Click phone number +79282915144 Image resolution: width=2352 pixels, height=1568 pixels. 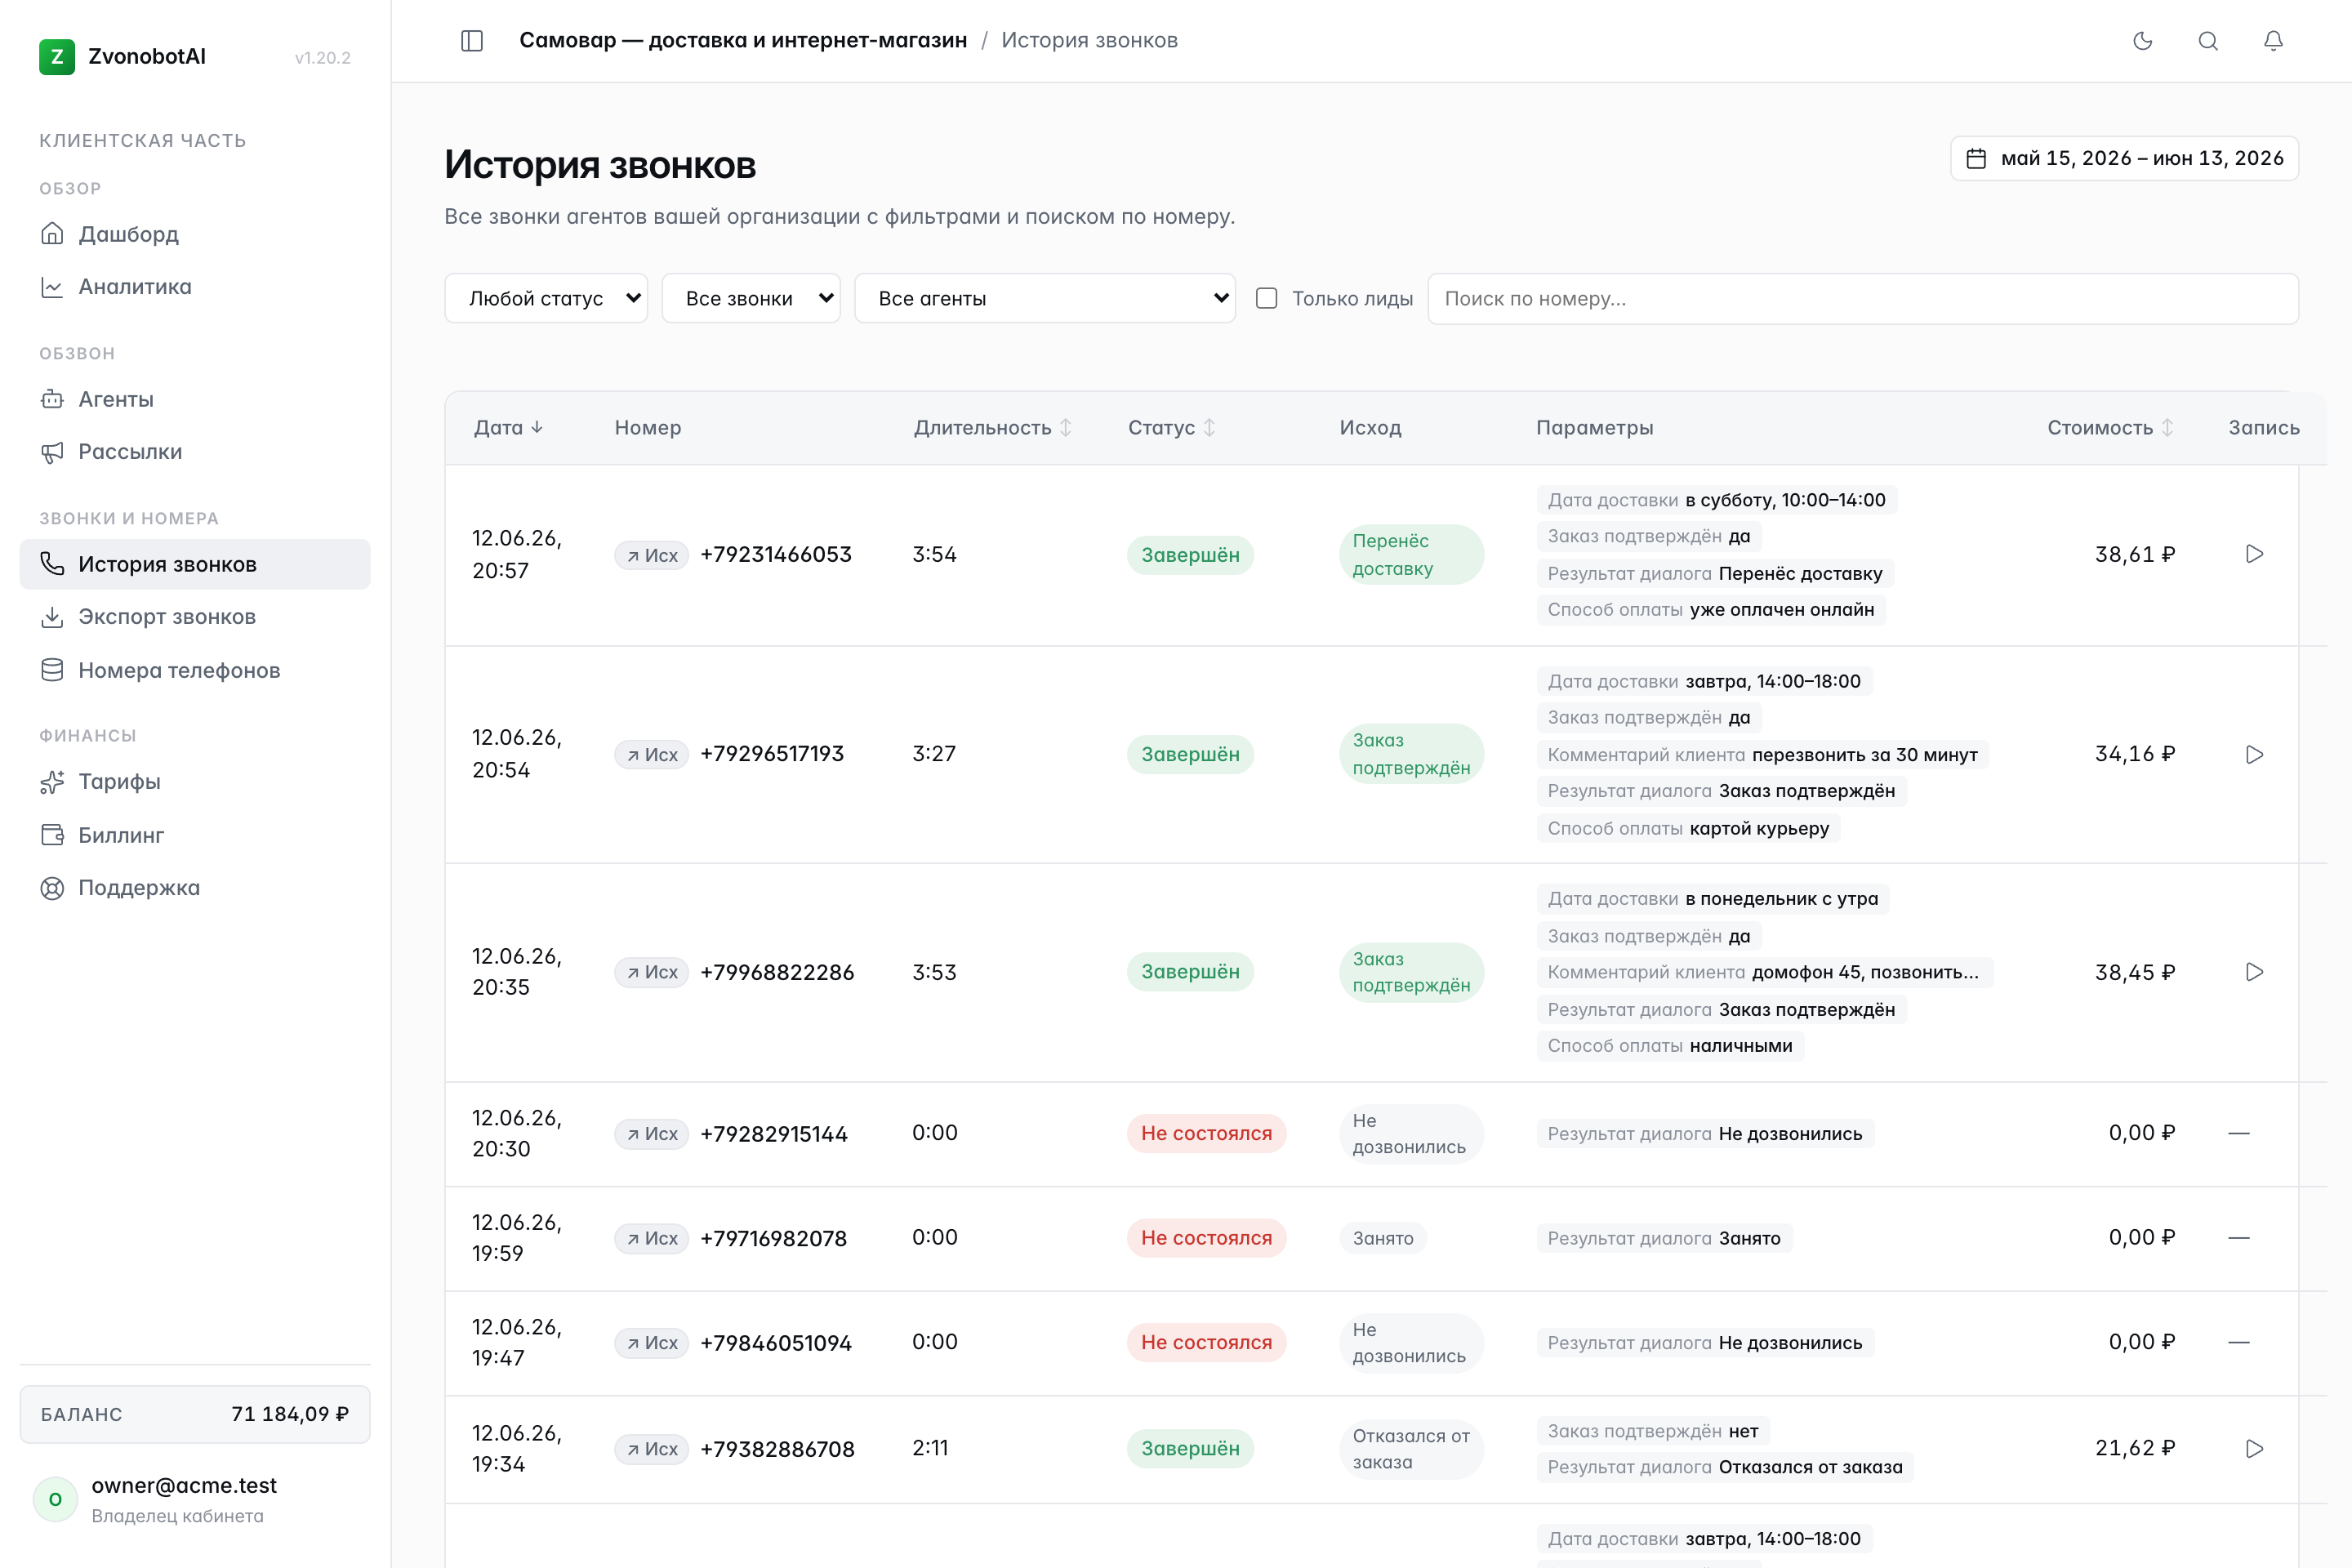(x=774, y=1134)
